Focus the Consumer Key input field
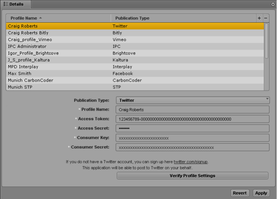Viewport: 277px width, 199px height. click(193, 138)
